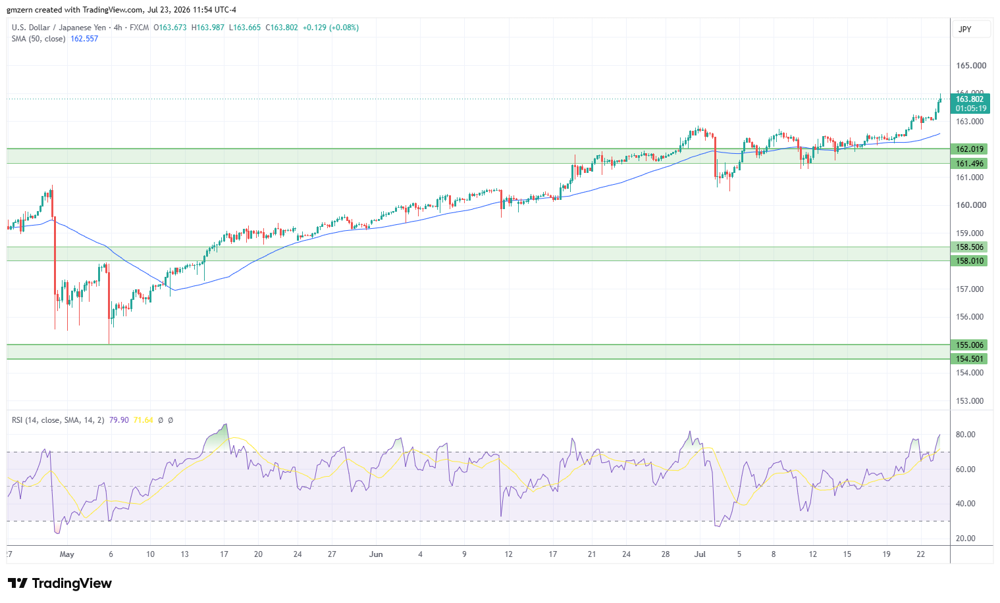Image resolution: width=1000 pixels, height=603 pixels.
Task: Select the 154.501 zone price label
Action: point(970,359)
